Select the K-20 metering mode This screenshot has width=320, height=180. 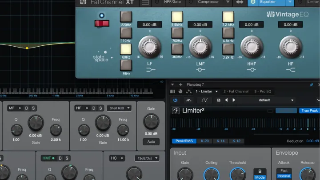tap(205, 141)
